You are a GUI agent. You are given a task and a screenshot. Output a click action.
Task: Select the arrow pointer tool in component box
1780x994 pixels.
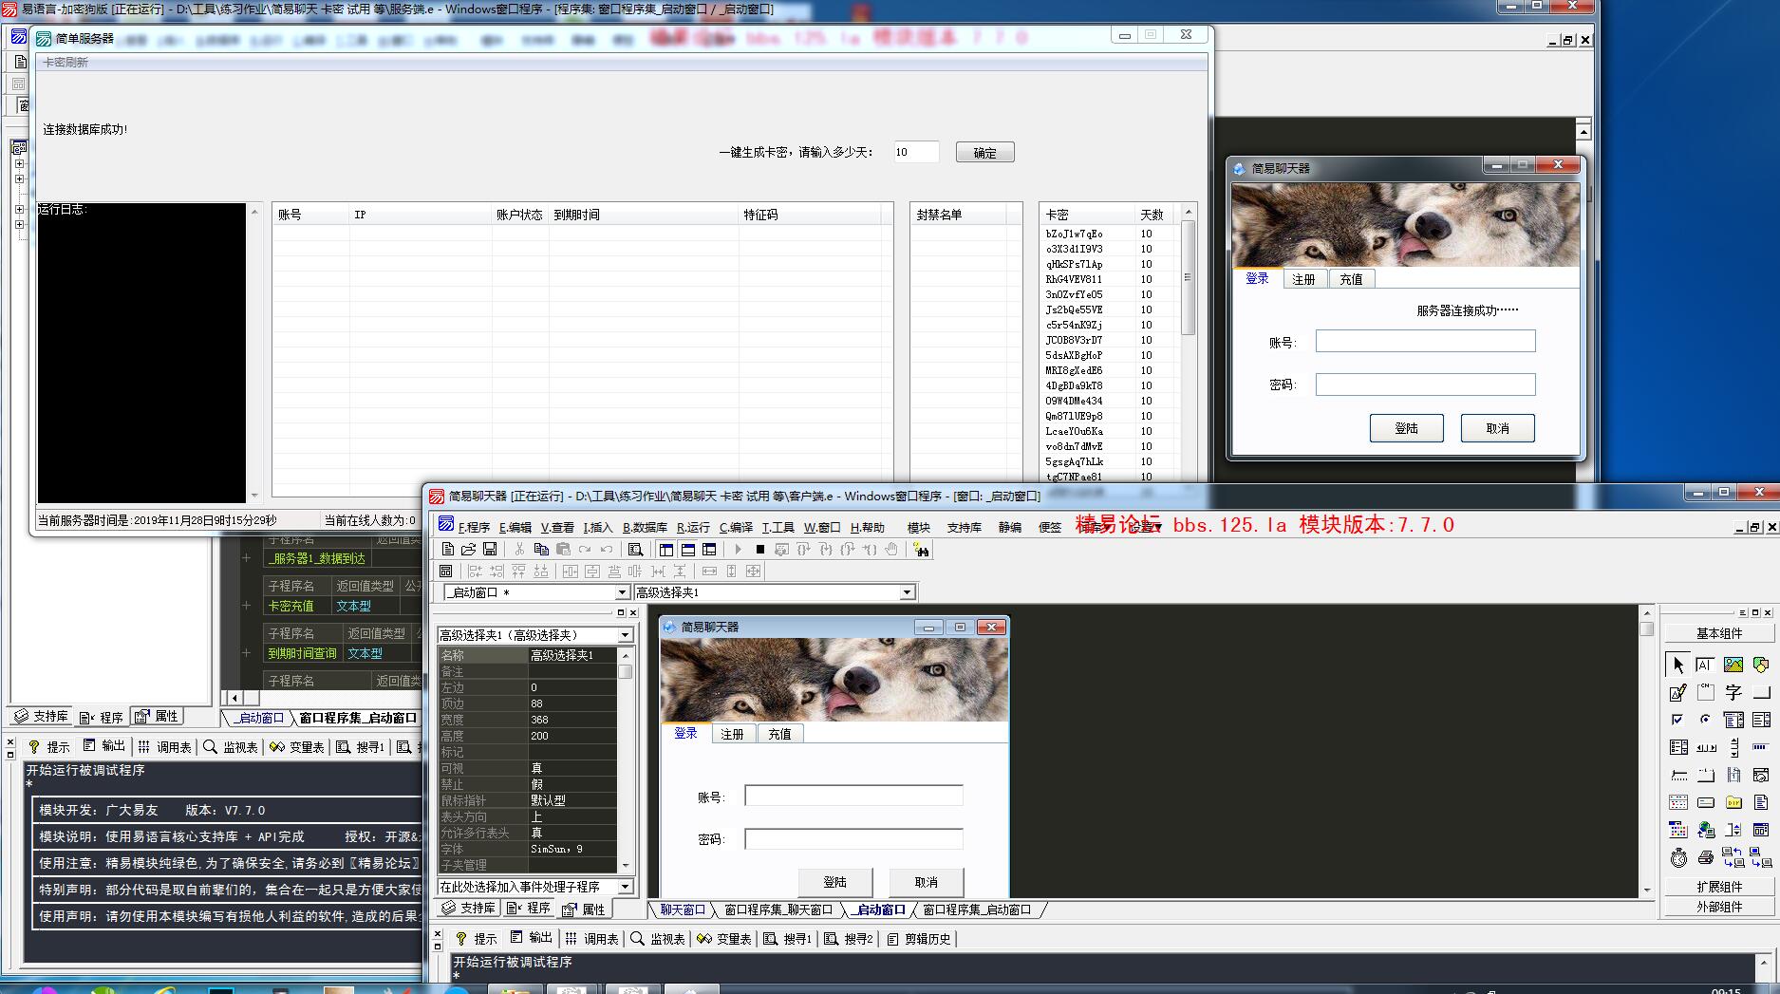click(1677, 665)
